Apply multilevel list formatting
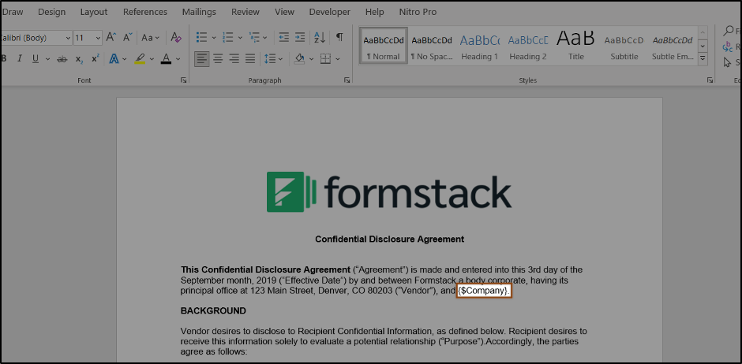This screenshot has height=364, width=742. 255,37
